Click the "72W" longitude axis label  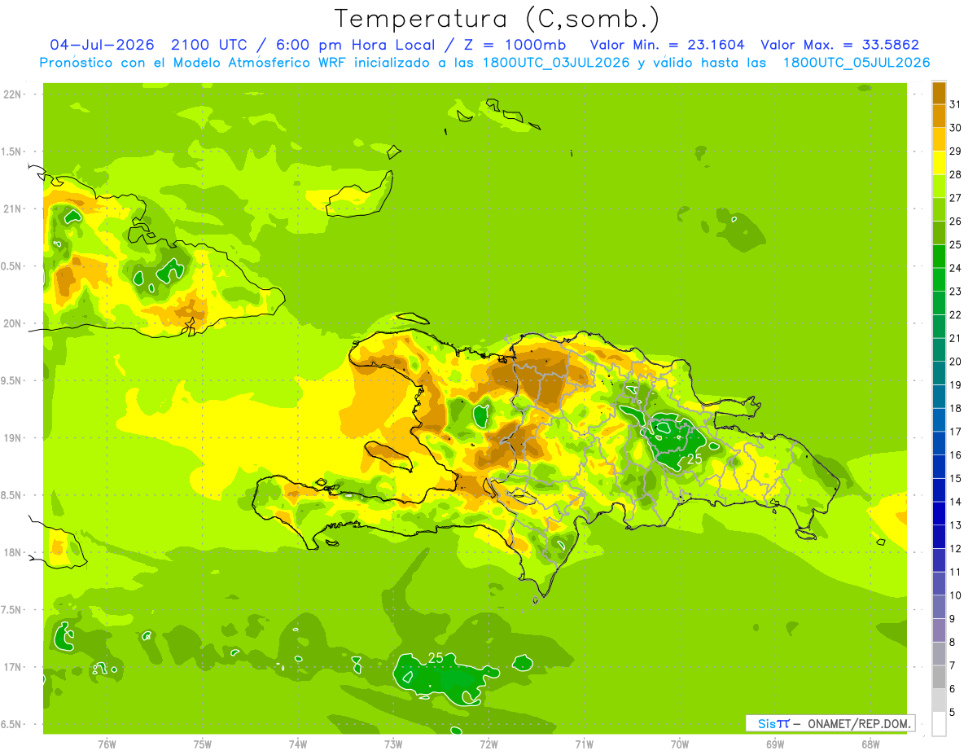[x=488, y=744]
